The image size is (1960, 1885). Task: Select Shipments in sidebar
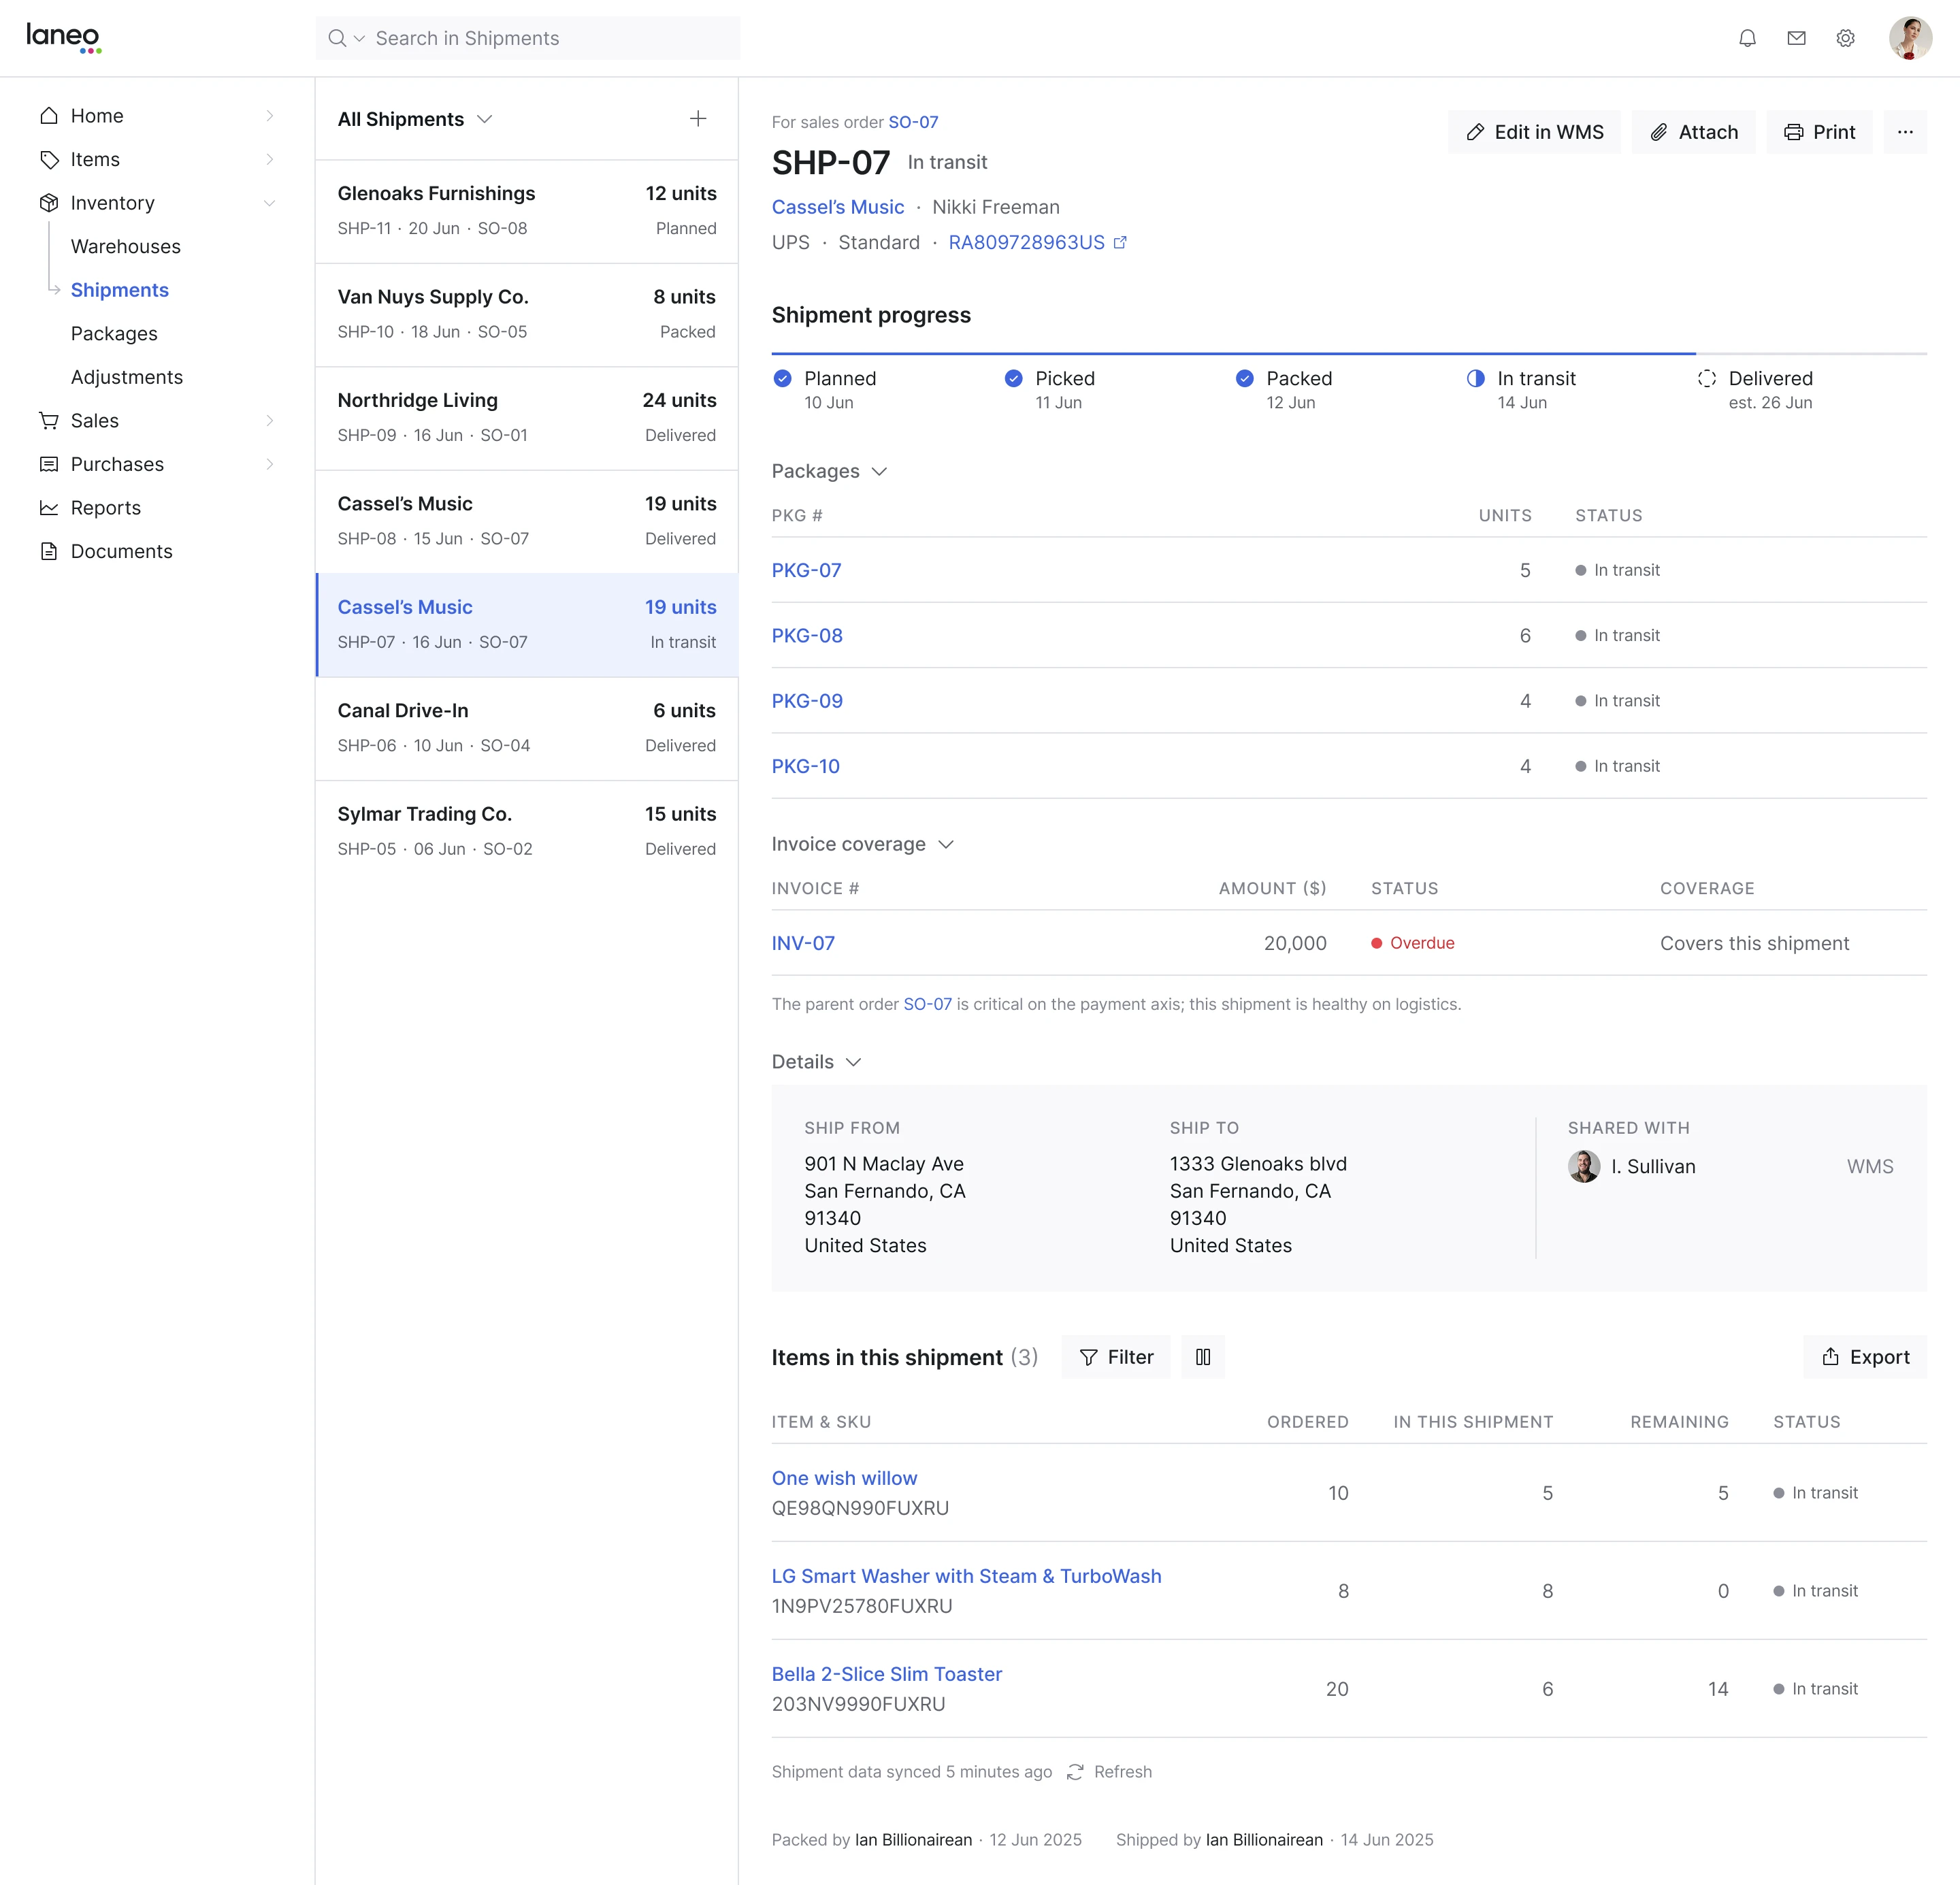(120, 290)
